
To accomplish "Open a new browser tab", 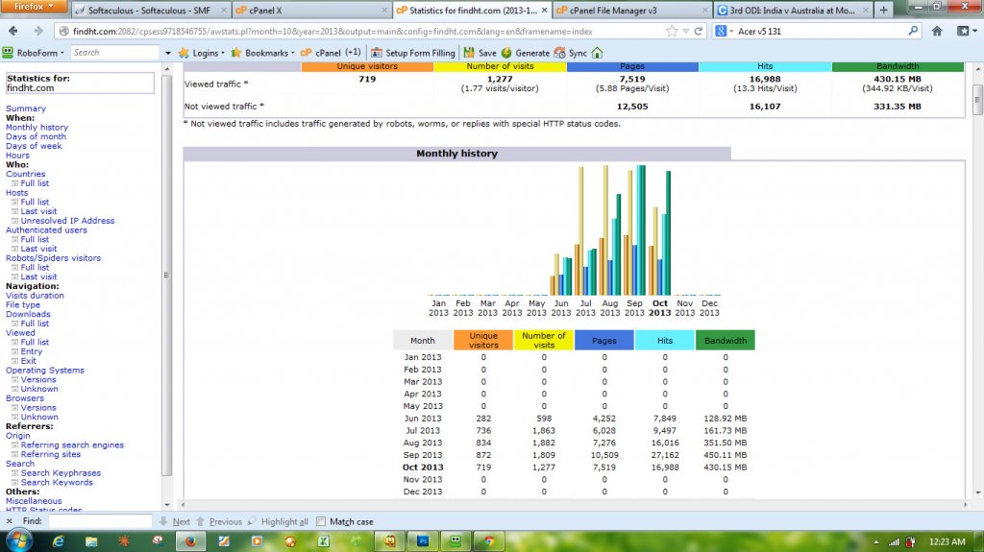I will (x=883, y=10).
